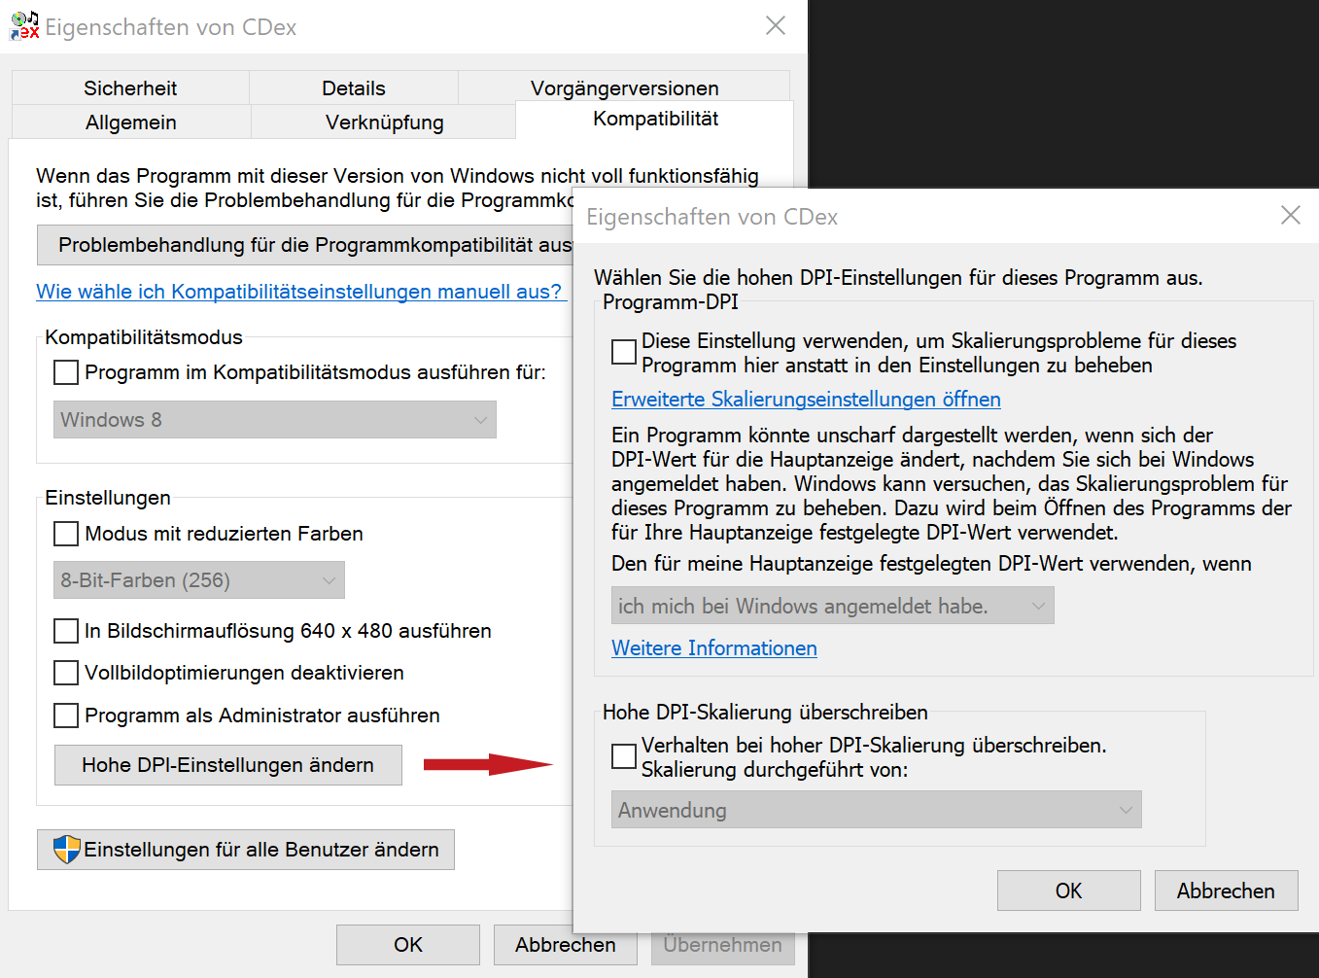Enable Programm im Kompatibilitätsmodus ausführen checkbox

pos(66,372)
